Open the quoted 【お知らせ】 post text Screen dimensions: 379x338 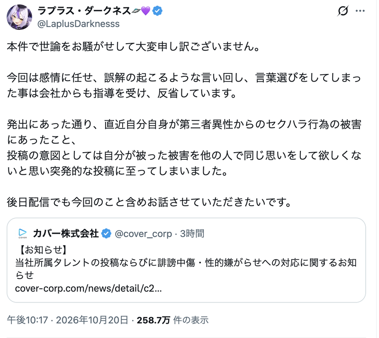pos(186,263)
